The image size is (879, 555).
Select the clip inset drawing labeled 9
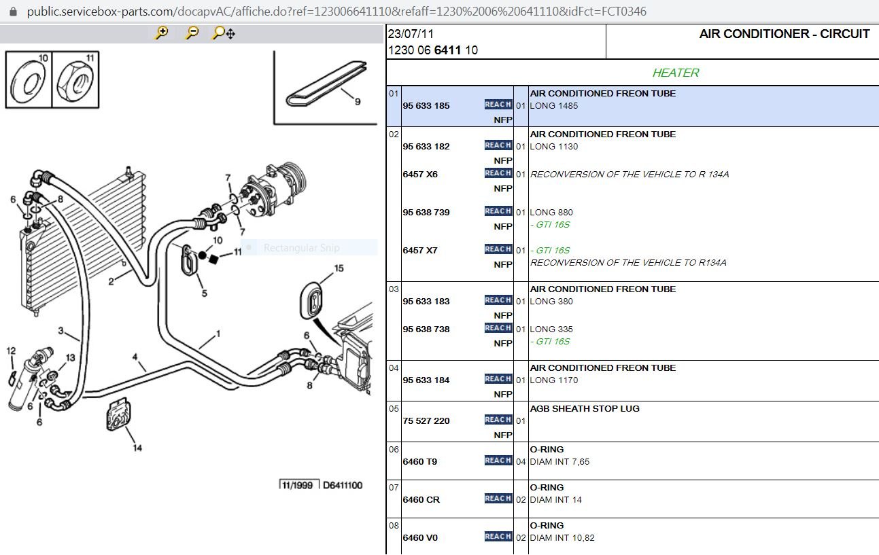pyautogui.click(x=325, y=87)
